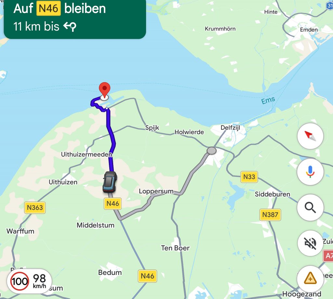Tap the roundabout turn icon in banner
333x299 pixels.
[x=70, y=27]
